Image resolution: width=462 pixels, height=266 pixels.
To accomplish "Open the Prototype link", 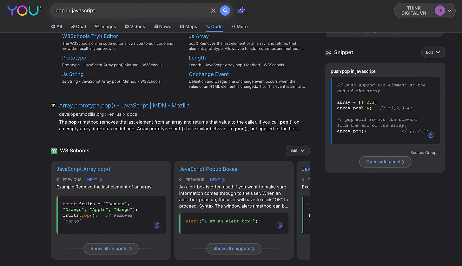I will tap(74, 58).
